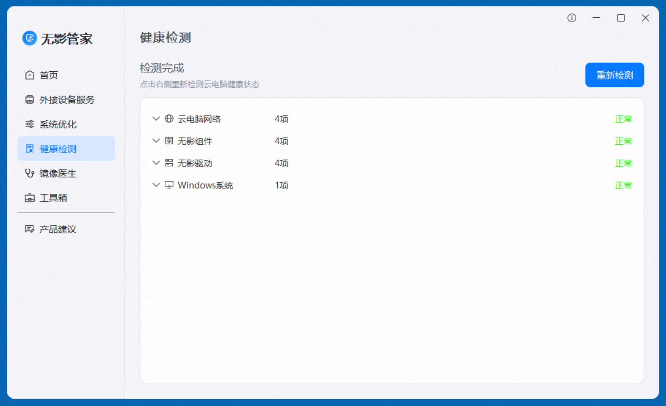Screen dimensions: 666x406
Task: Select the 镜像医生 stethoscope icon
Action: (x=29, y=174)
